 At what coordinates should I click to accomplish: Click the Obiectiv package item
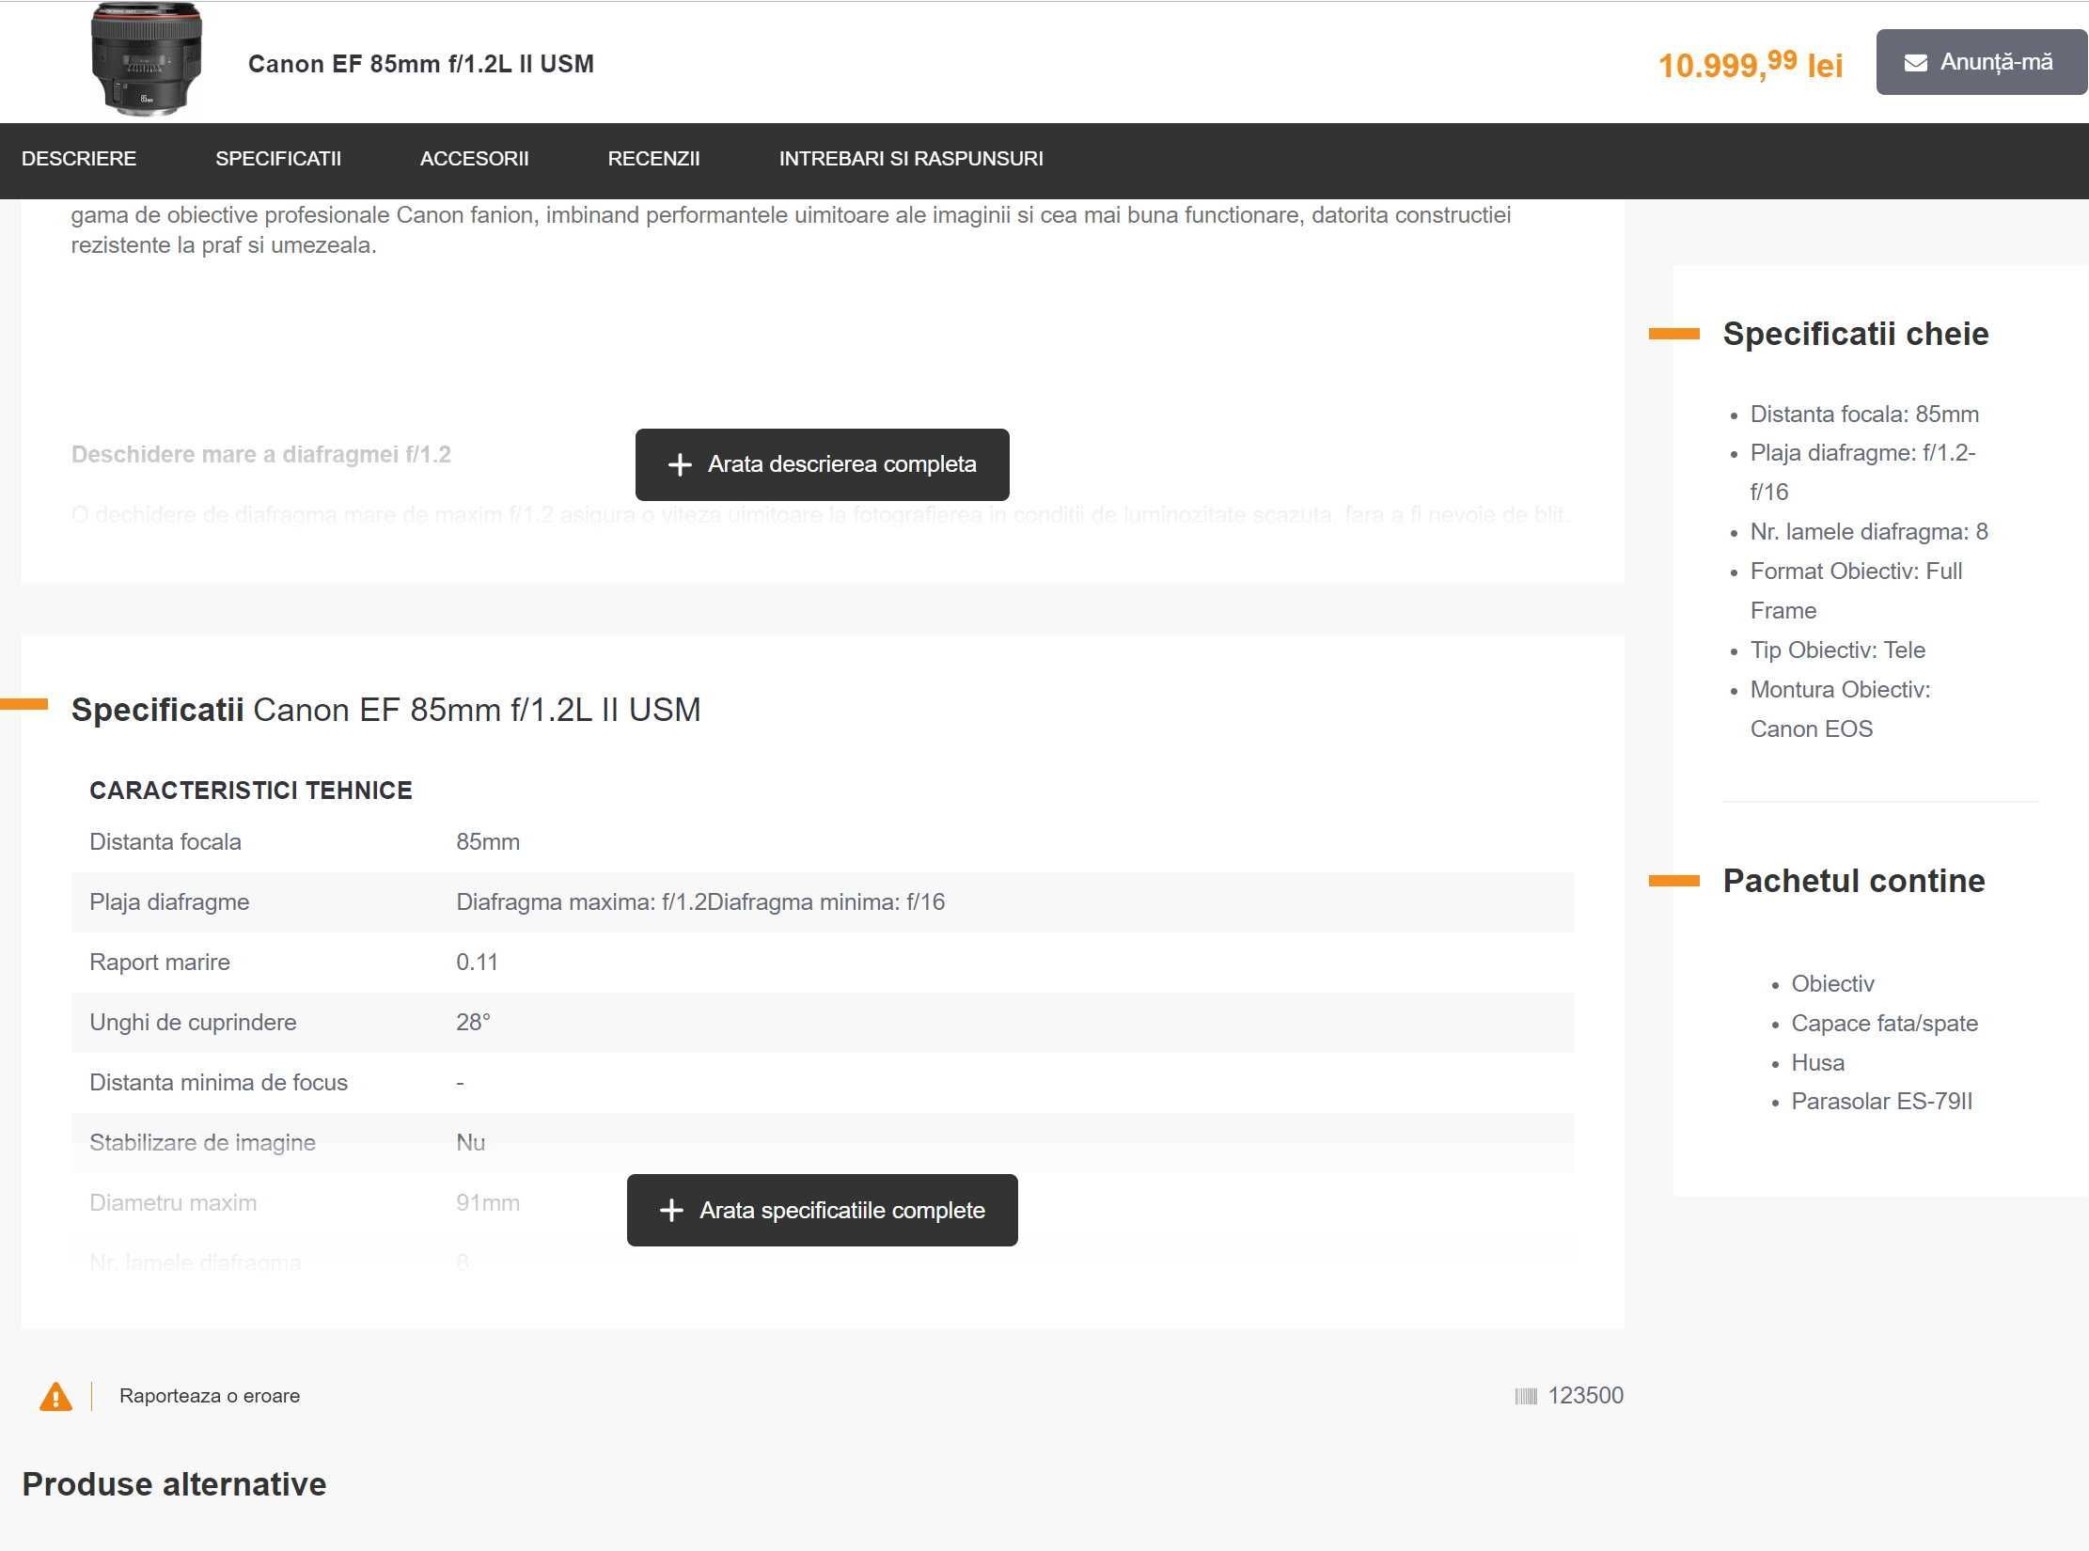coord(1832,984)
